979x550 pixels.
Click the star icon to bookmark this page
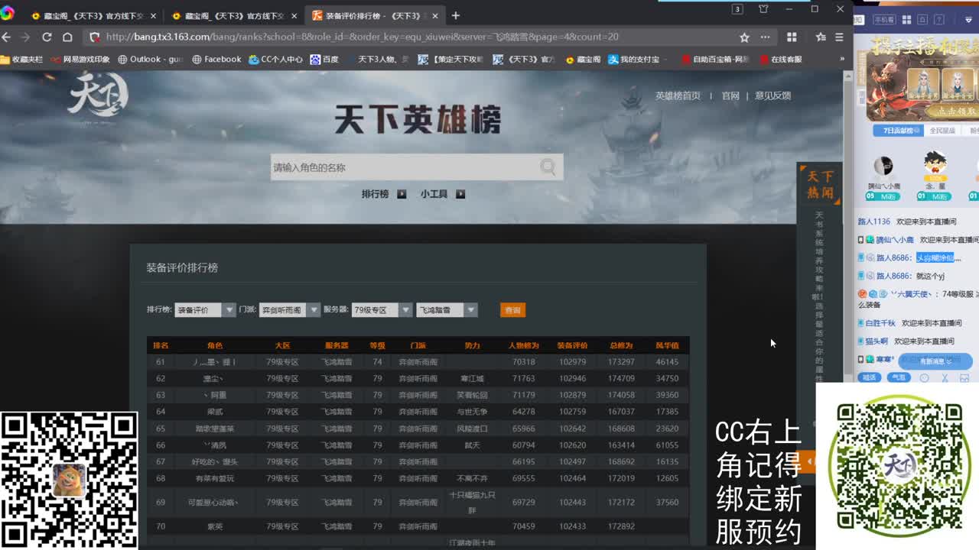tap(743, 36)
